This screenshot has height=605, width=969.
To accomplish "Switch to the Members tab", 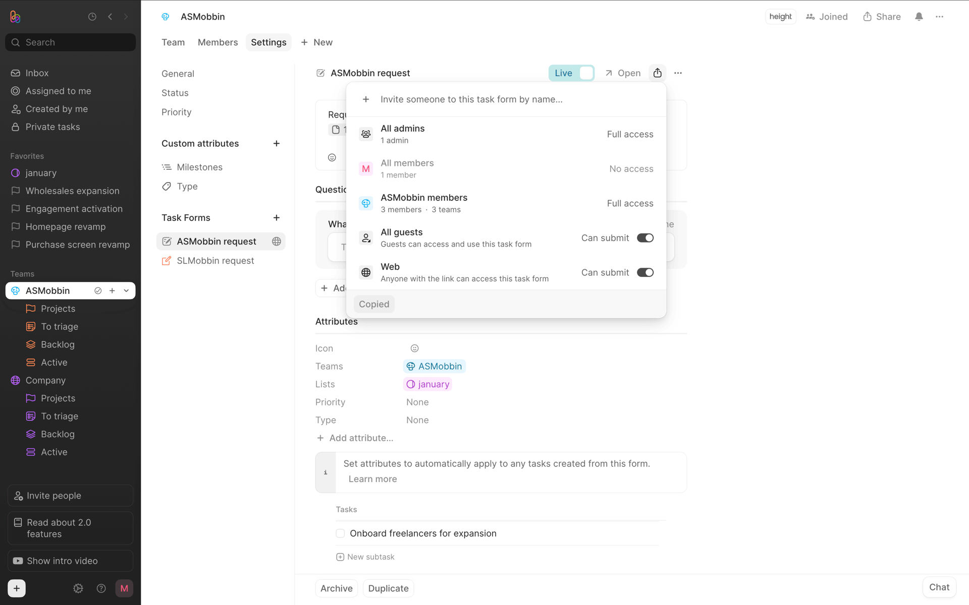I will coord(218,42).
